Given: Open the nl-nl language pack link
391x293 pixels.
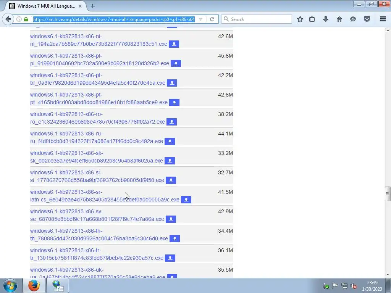Looking at the screenshot, I should [x=99, y=40].
